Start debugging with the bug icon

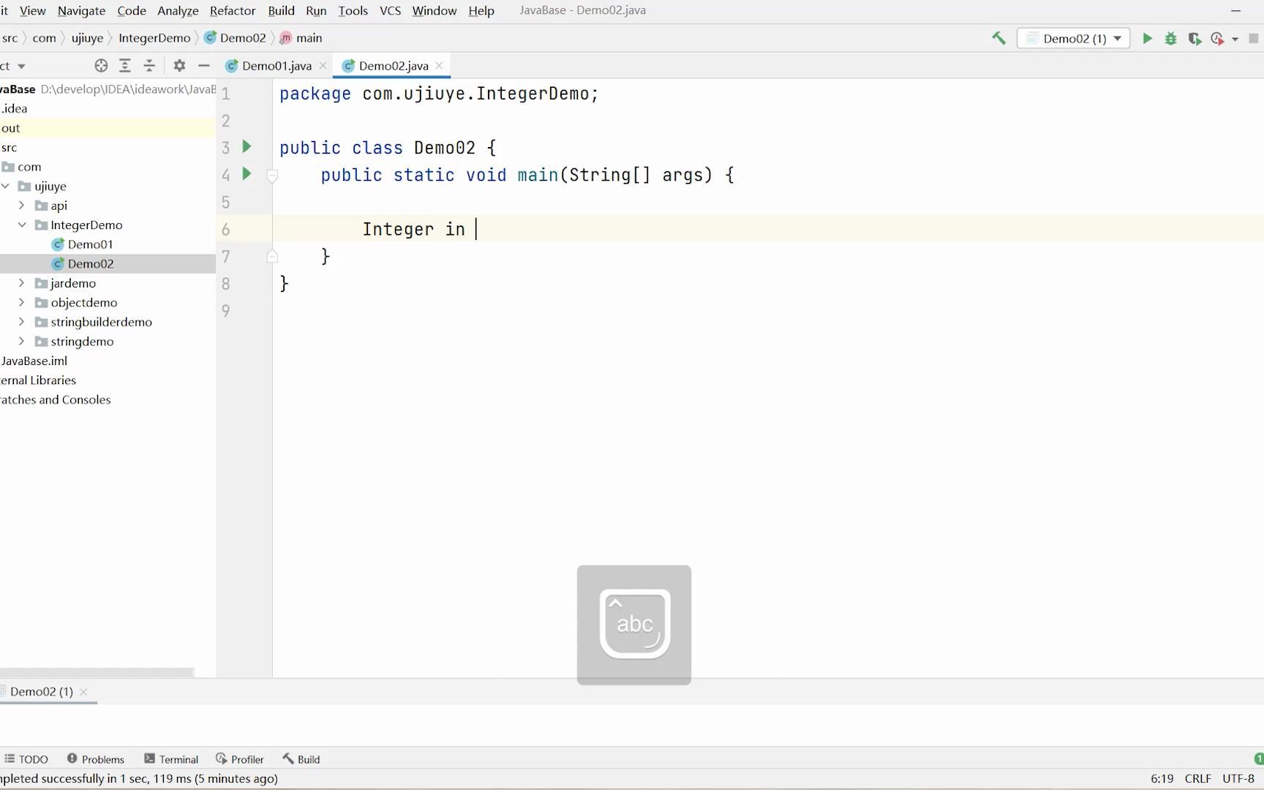coord(1170,38)
